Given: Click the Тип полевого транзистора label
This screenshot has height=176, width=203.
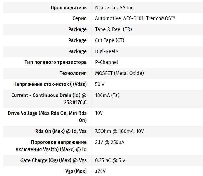Looking at the screenshot, I should pyautogui.click(x=55, y=62).
